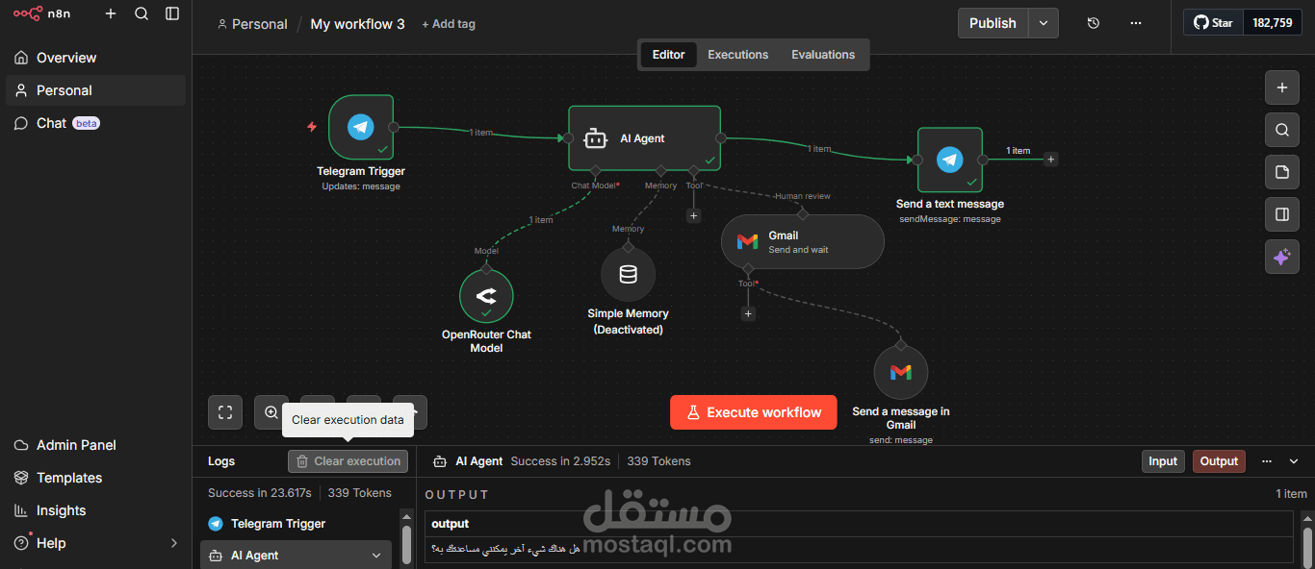Expand the AI Agent log row chevron
This screenshot has height=569, width=1315.
pyautogui.click(x=376, y=556)
